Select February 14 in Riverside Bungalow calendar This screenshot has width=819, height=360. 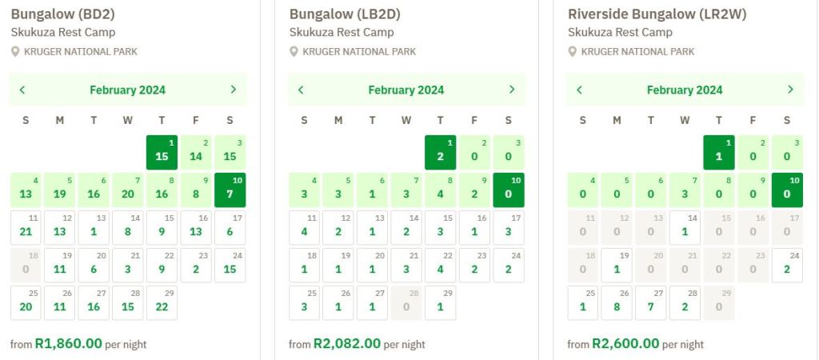pyautogui.click(x=685, y=227)
